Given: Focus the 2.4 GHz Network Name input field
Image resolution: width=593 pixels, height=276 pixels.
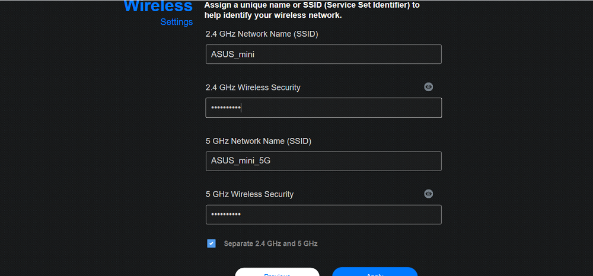Looking at the screenshot, I should 324,54.
